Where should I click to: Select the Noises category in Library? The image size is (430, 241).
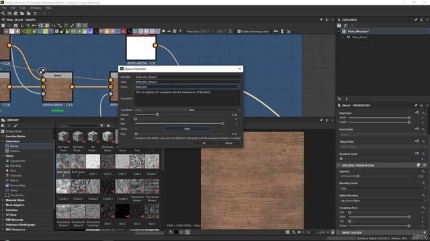tap(14, 146)
